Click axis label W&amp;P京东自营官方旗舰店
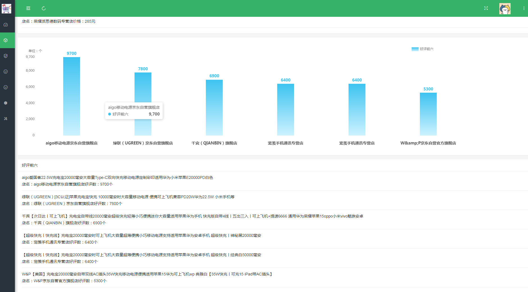528x292 pixels. click(428, 143)
